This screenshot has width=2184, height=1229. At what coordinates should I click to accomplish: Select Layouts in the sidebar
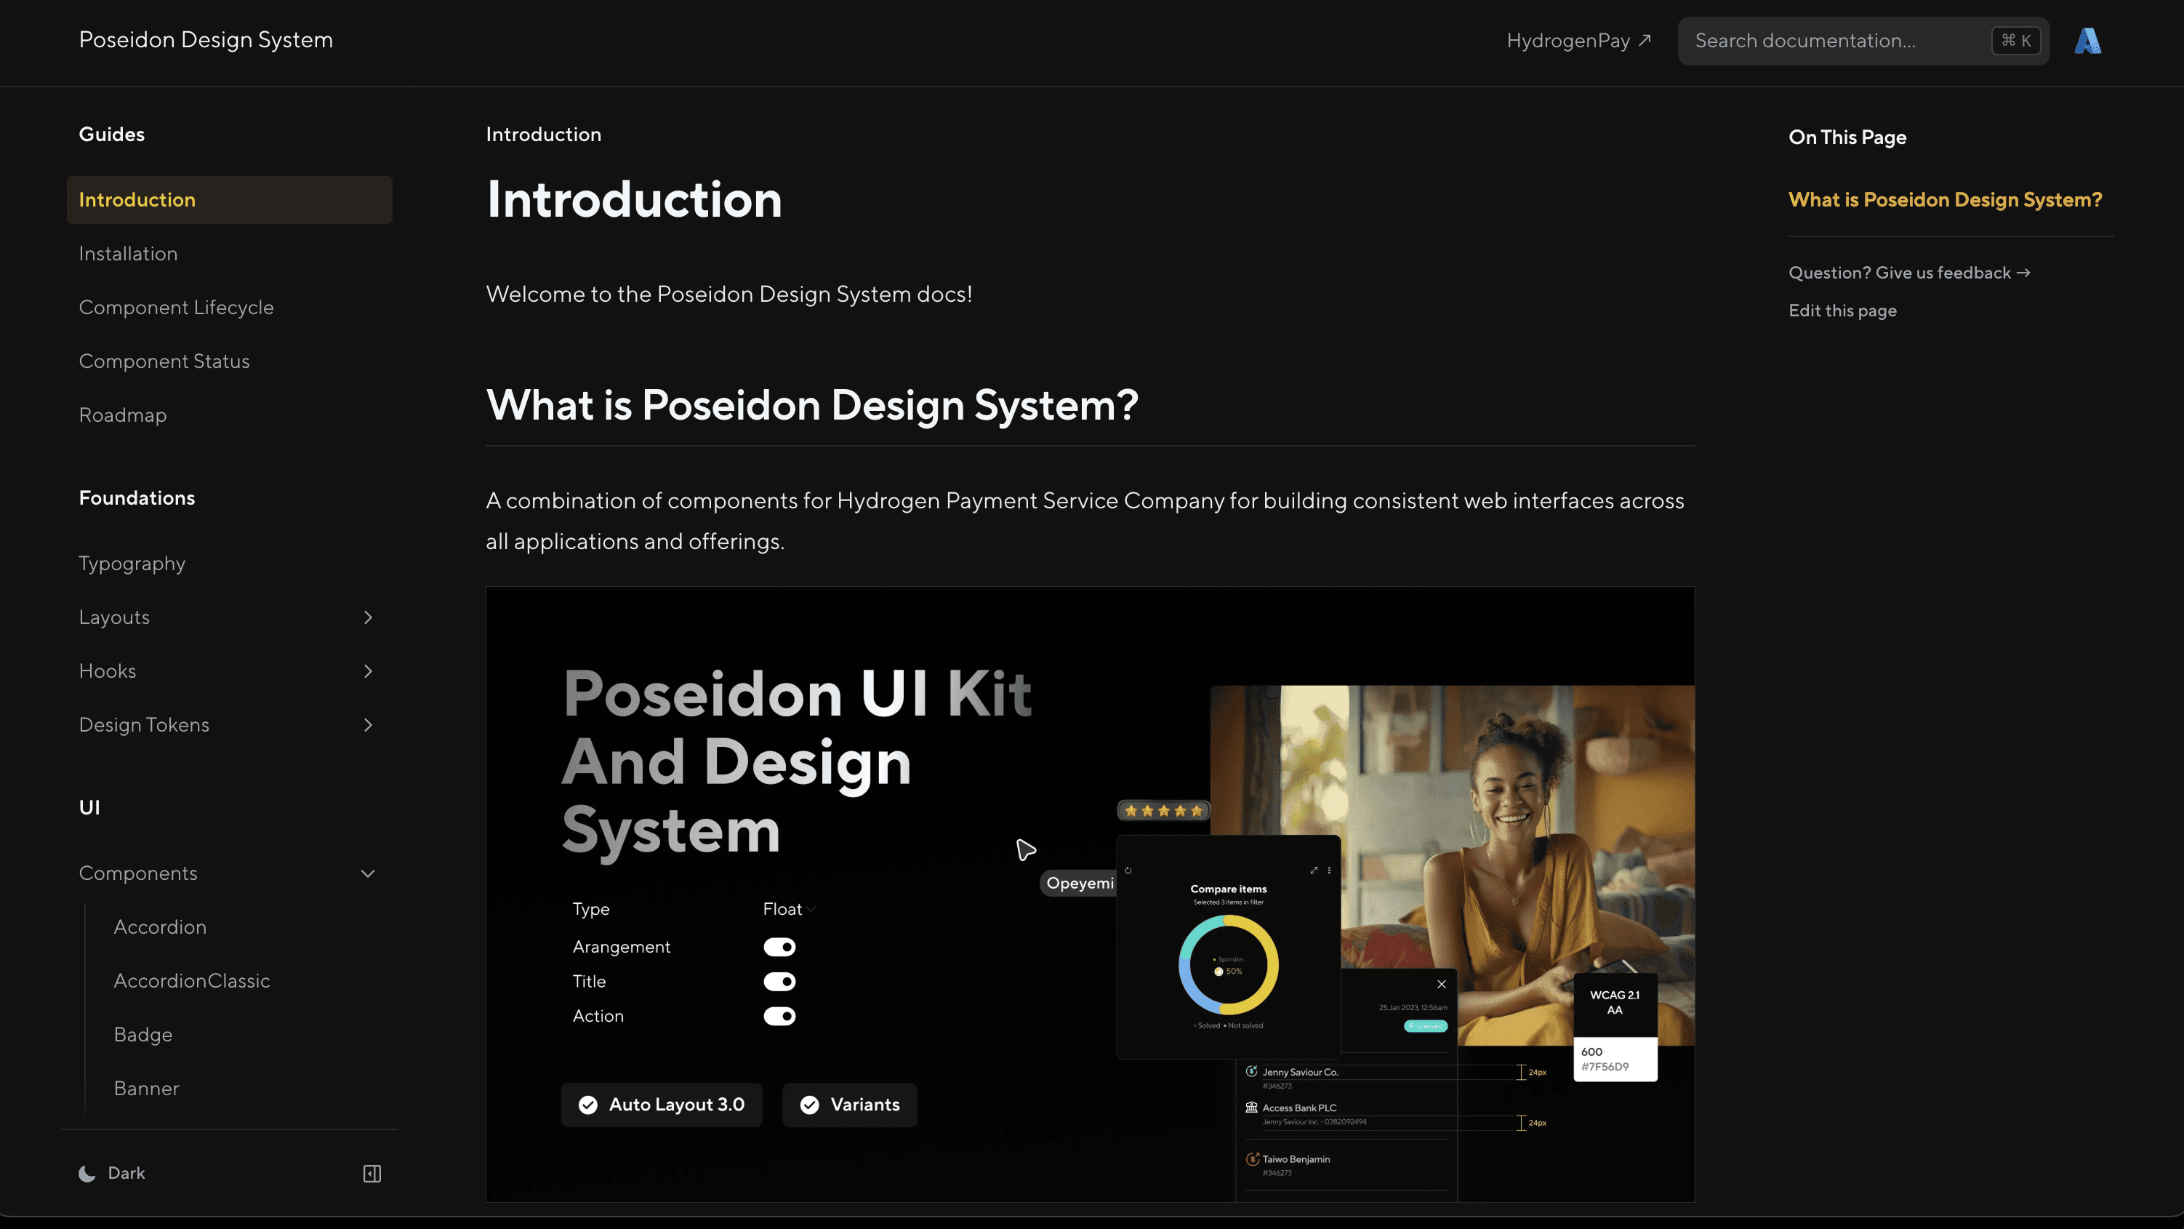click(114, 617)
